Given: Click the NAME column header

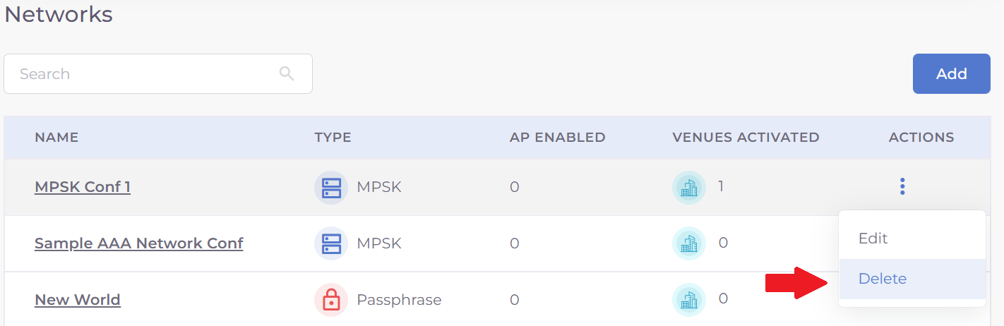Looking at the screenshot, I should (x=56, y=138).
